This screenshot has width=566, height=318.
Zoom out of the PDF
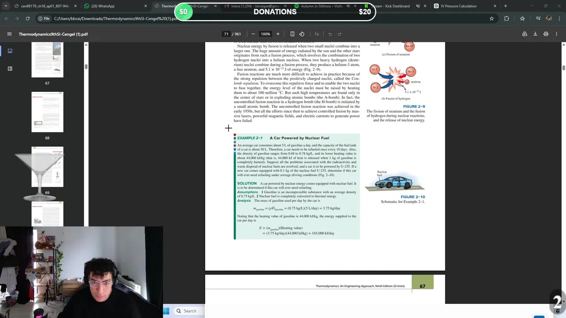pos(253,34)
